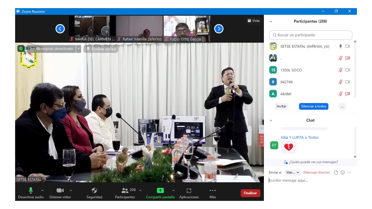Open the Enviar a recipient dropdown
The width and height of the screenshot is (372, 209).
[293, 172]
